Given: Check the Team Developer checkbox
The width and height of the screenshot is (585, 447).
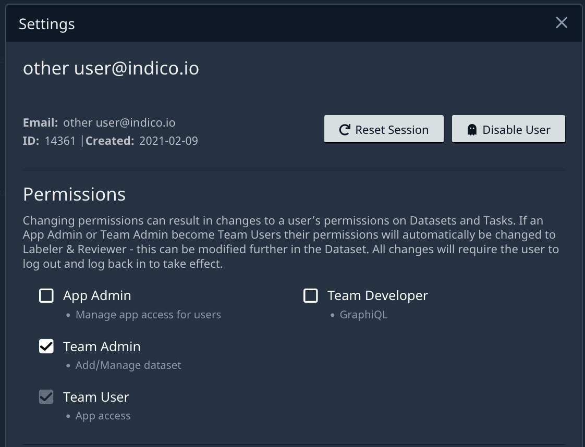Looking at the screenshot, I should coord(311,296).
